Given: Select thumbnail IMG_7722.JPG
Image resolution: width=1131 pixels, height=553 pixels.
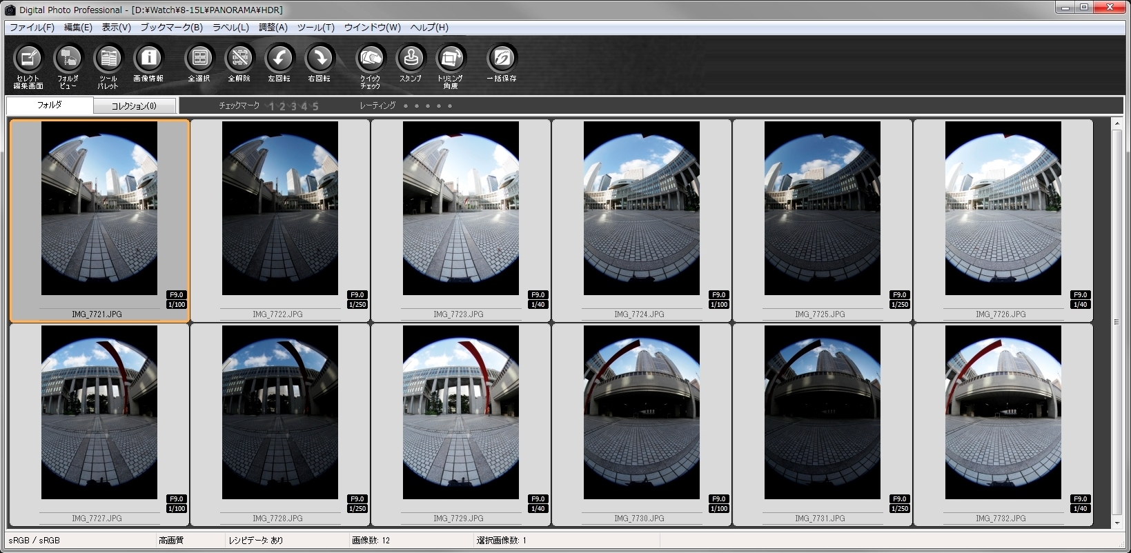Looking at the screenshot, I should pos(280,208).
